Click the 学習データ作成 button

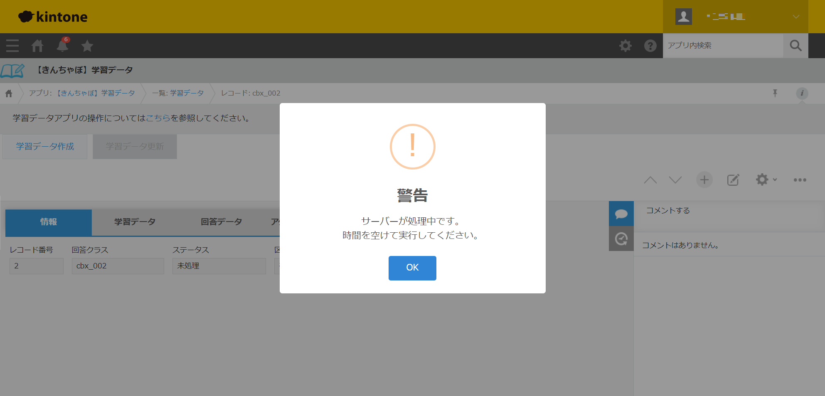(x=45, y=146)
